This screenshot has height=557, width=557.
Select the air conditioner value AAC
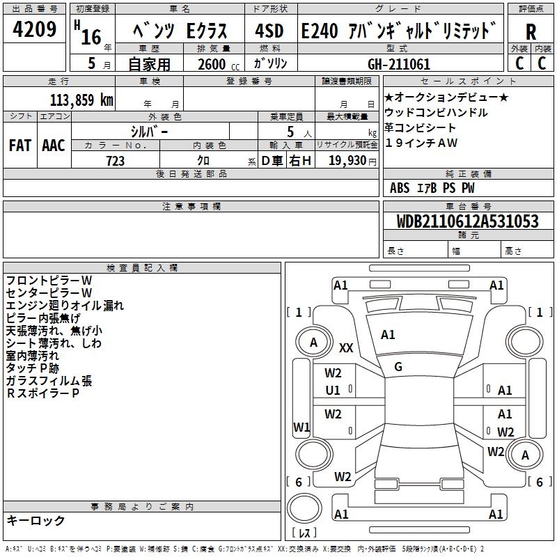click(x=54, y=146)
